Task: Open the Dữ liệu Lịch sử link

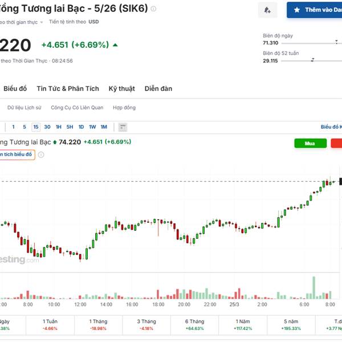Action: 25,108
